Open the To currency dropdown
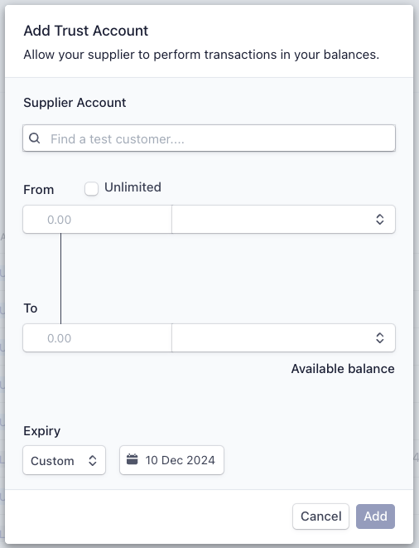This screenshot has height=548, width=419. pos(283,337)
